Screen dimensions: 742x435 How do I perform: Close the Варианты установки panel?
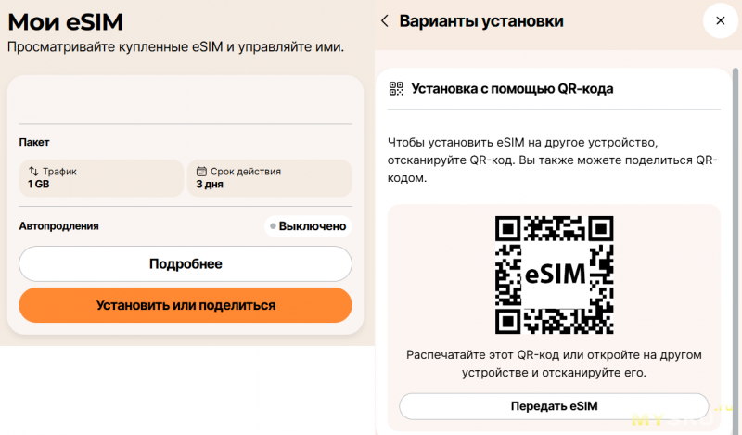tap(718, 21)
